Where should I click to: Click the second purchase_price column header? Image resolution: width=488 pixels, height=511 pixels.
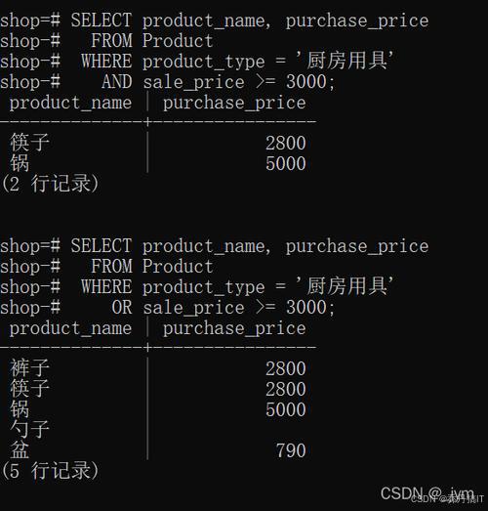point(234,328)
